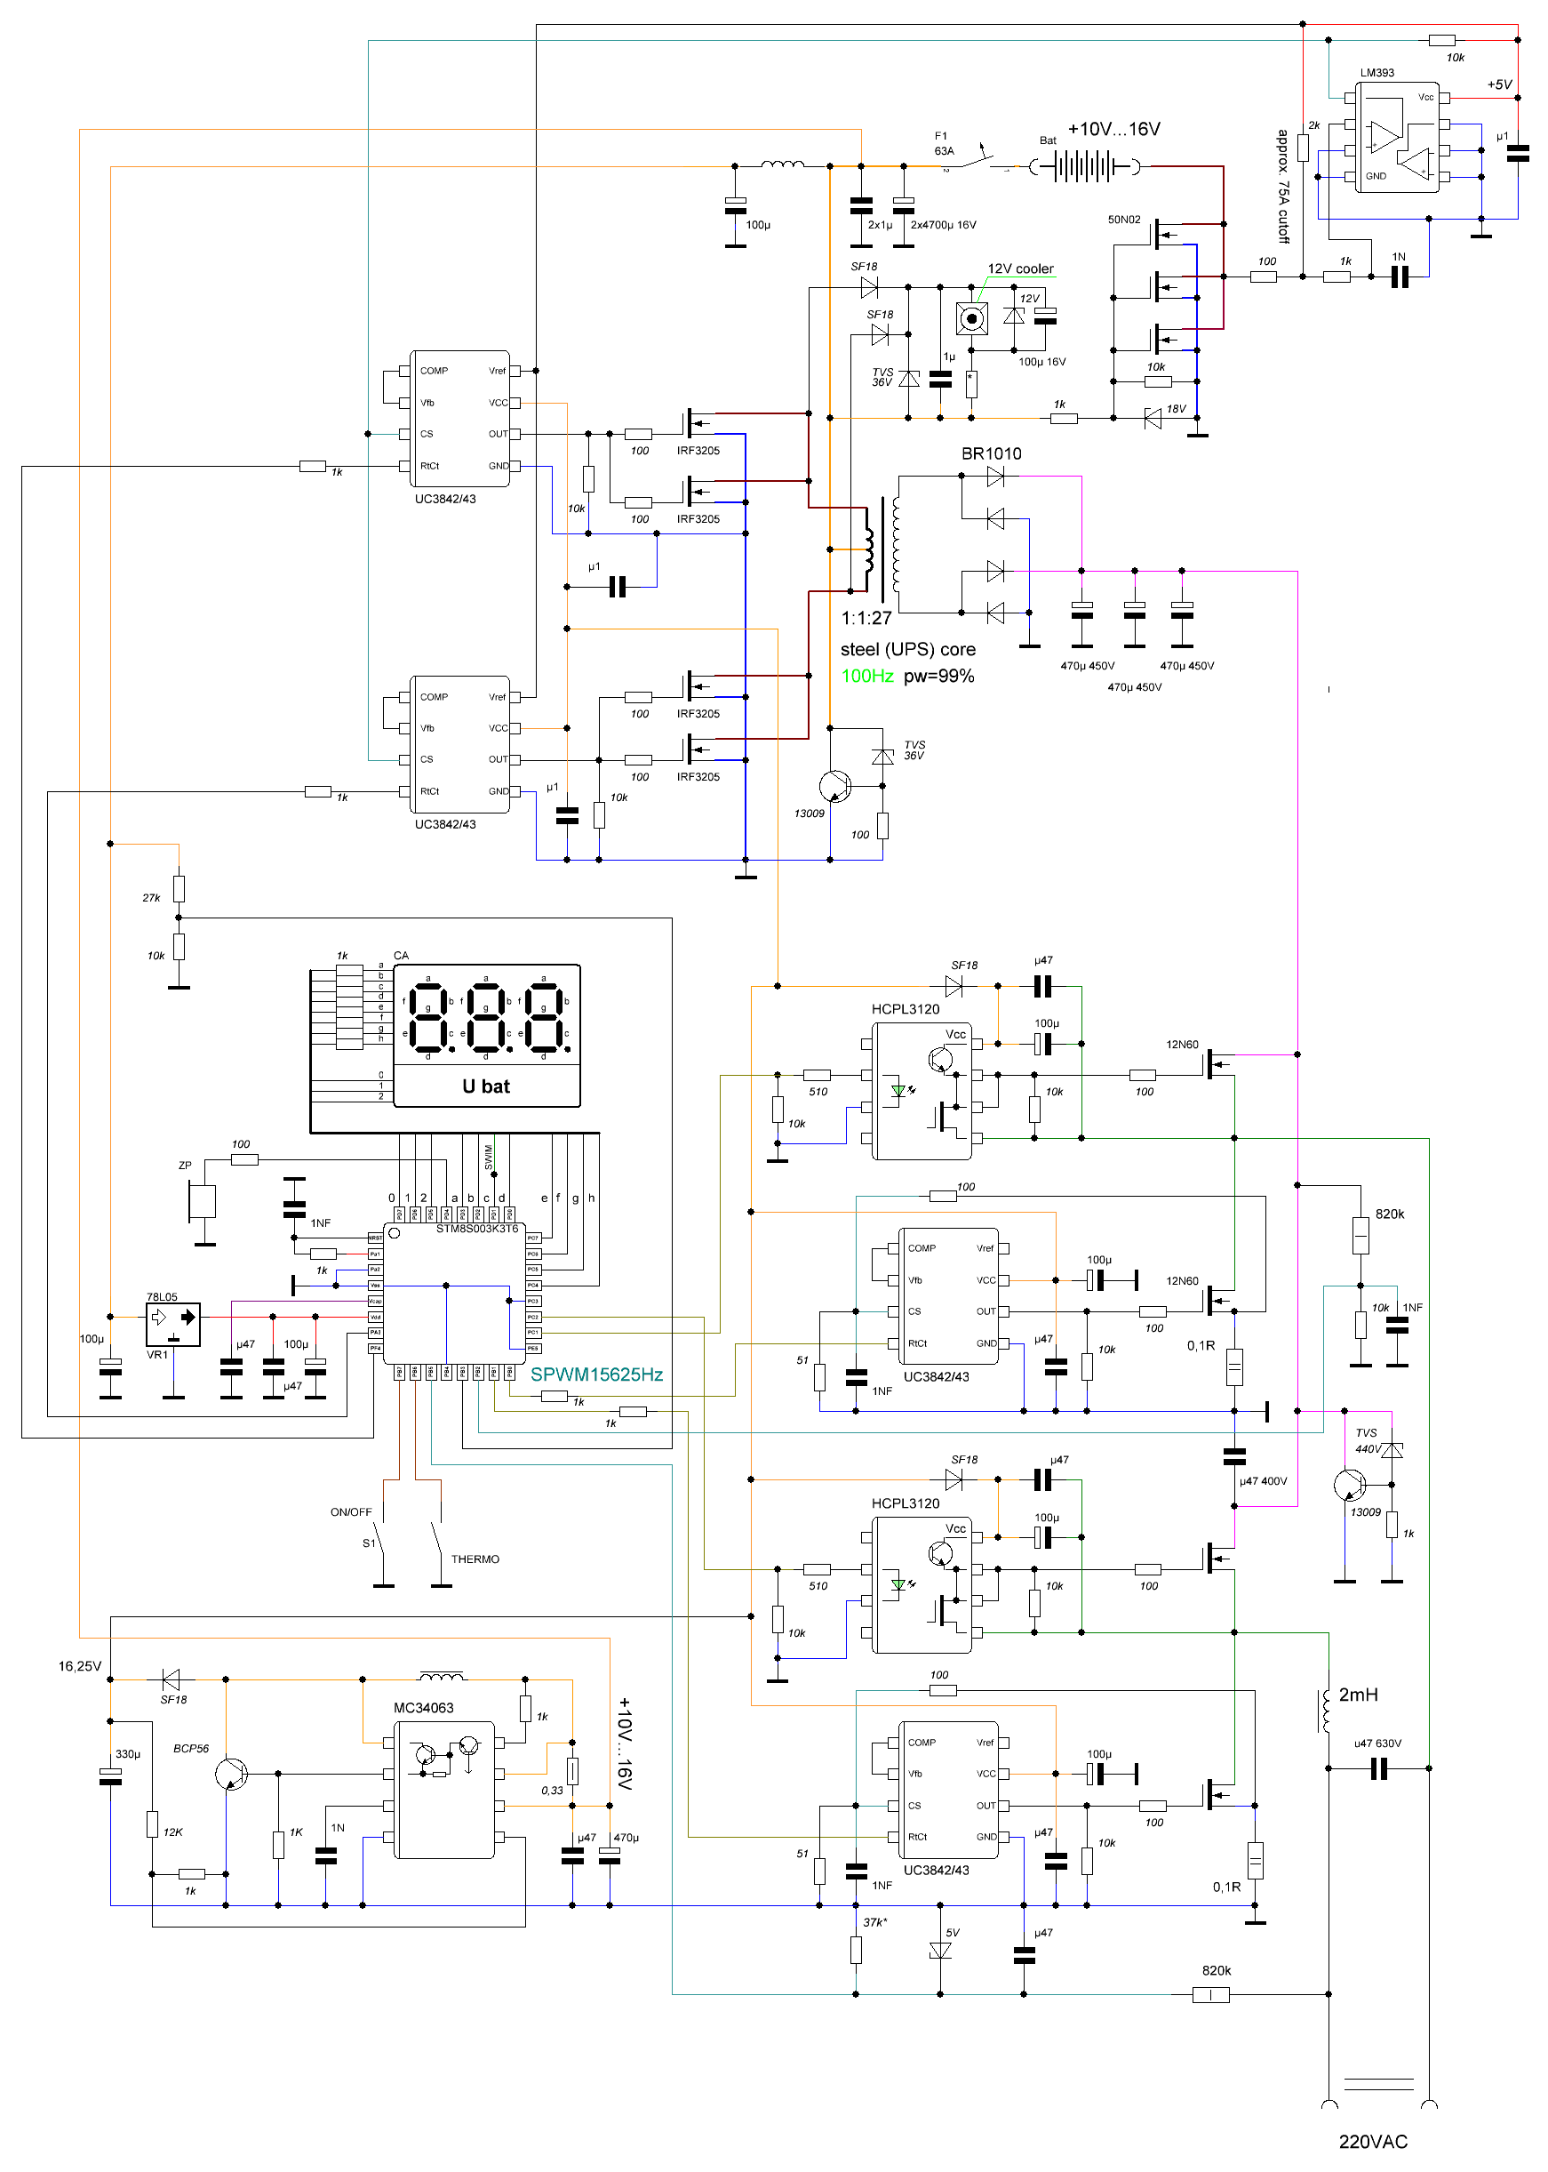Click the THERMO switch label
The height and width of the screenshot is (2172, 1548).
(x=475, y=1559)
